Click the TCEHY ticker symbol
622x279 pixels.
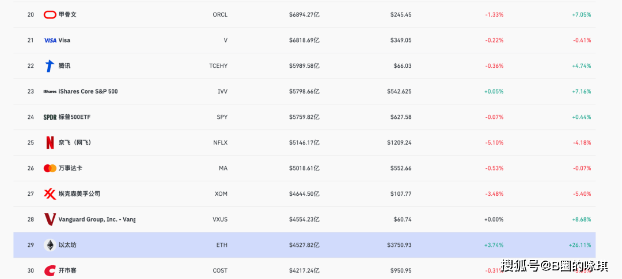click(218, 66)
